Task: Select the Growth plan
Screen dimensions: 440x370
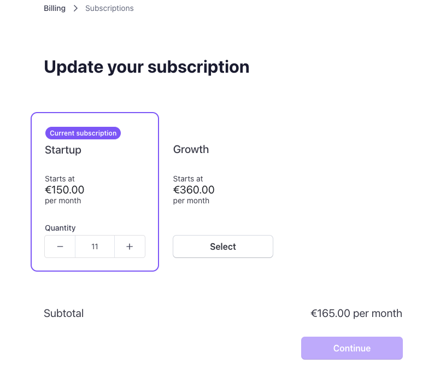Action: tap(222, 246)
